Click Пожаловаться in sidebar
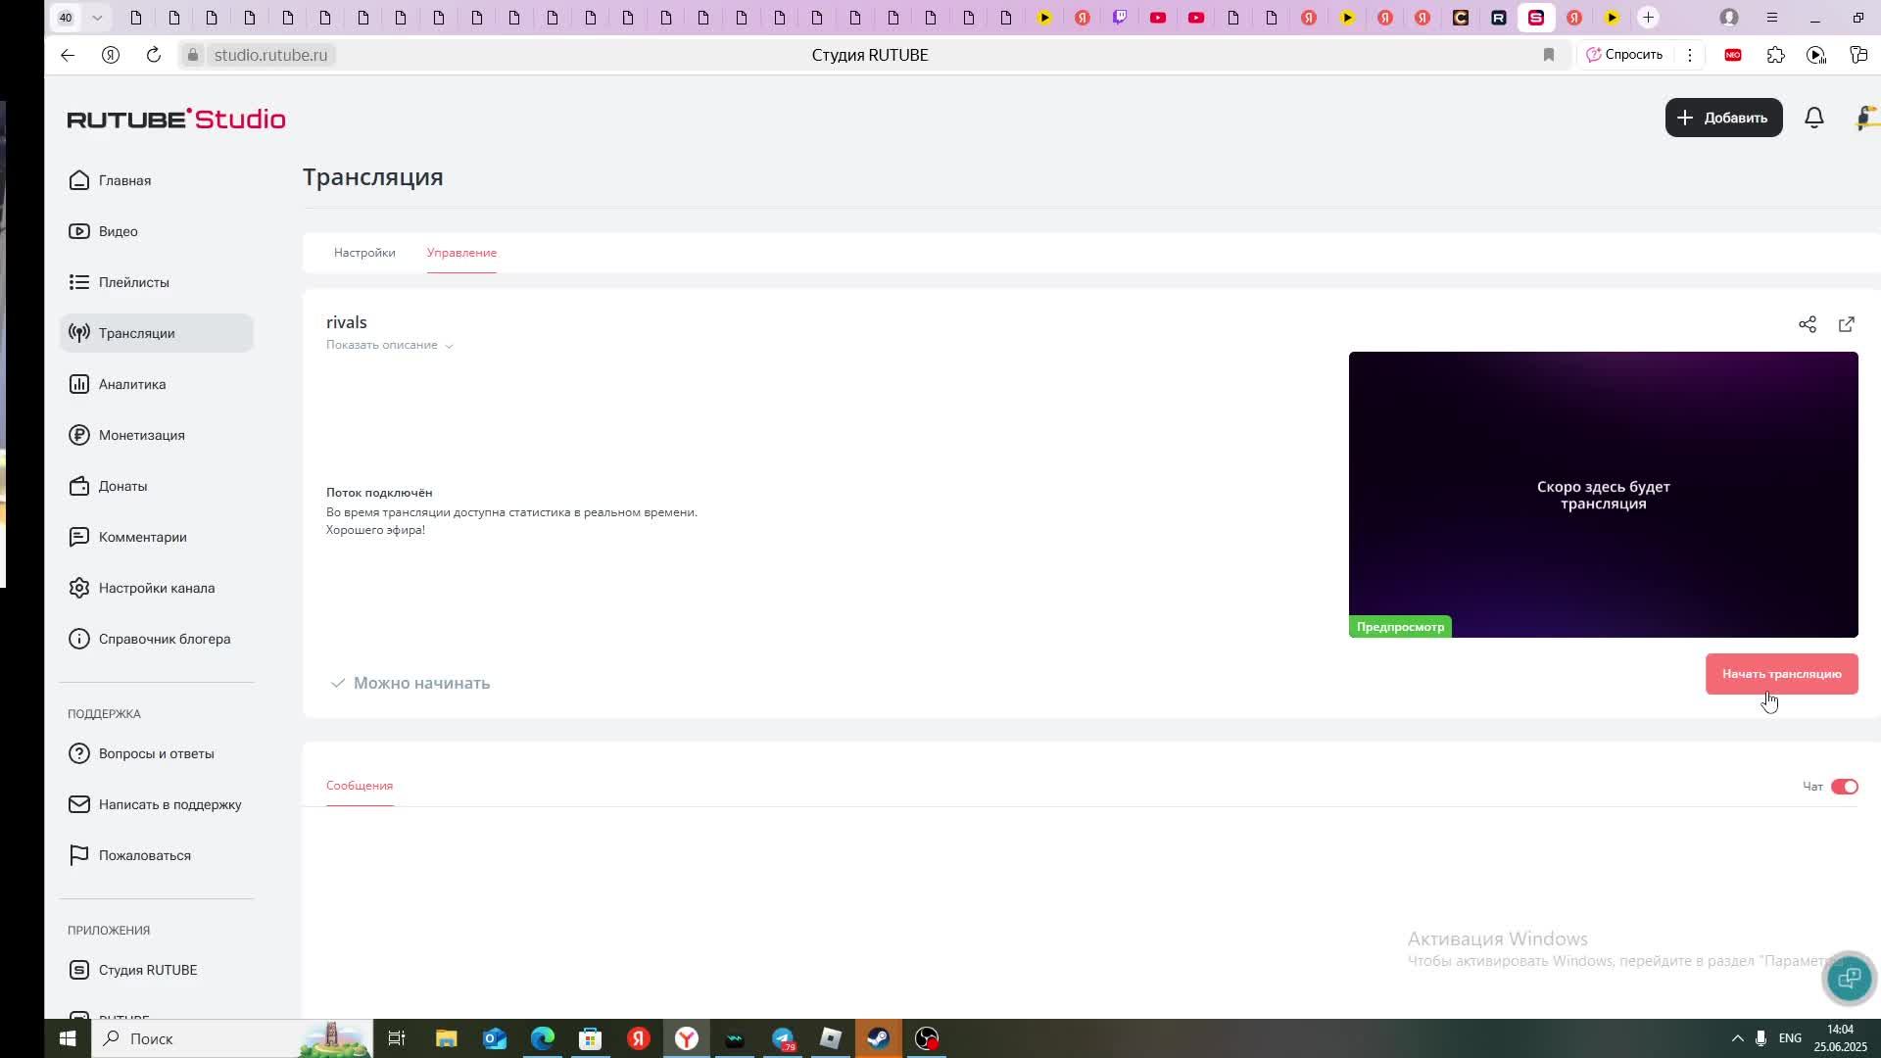 coord(144,855)
